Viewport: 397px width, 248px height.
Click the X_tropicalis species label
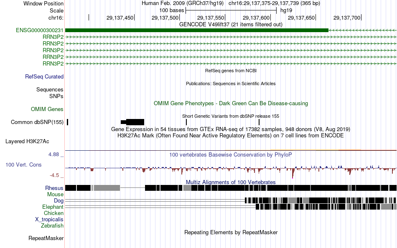(49, 220)
